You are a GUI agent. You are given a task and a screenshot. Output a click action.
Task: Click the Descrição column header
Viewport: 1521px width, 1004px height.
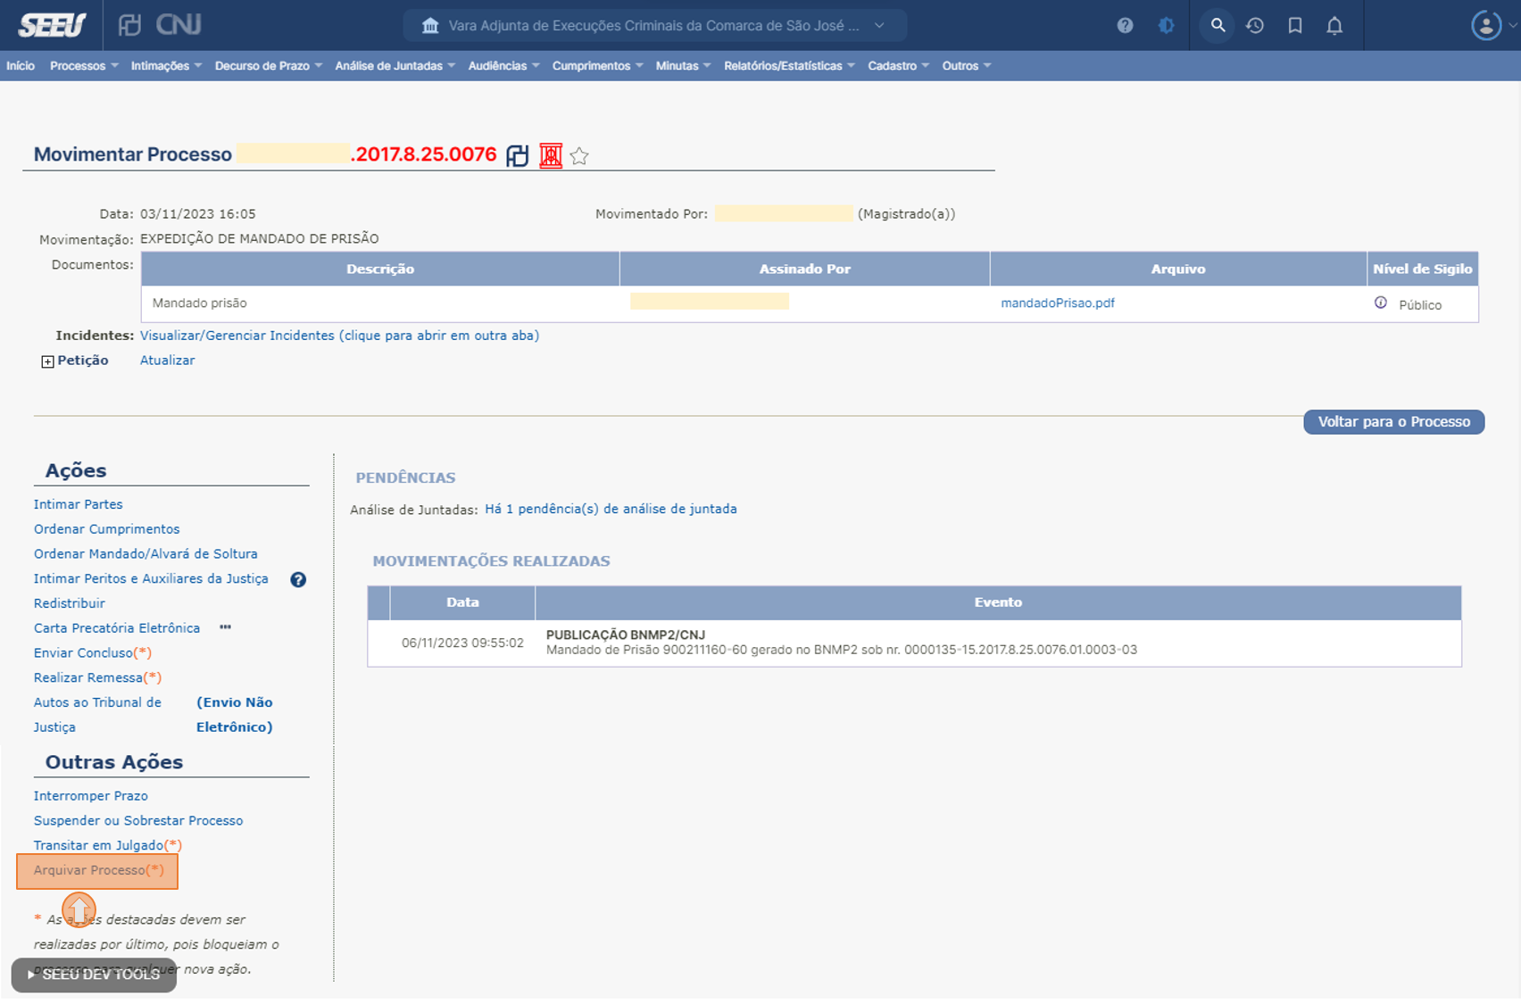pyautogui.click(x=380, y=269)
